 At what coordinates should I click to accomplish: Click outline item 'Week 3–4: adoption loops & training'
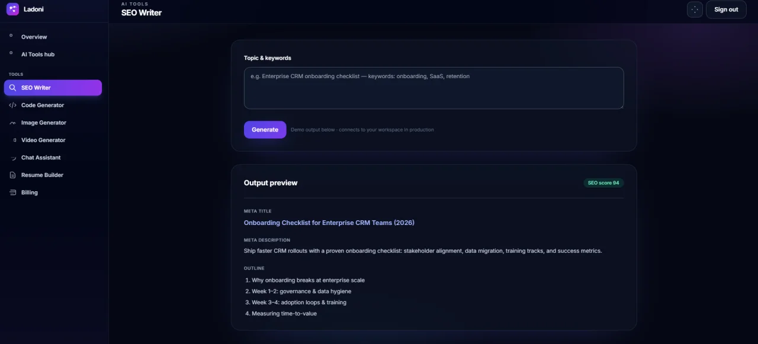[299, 303]
